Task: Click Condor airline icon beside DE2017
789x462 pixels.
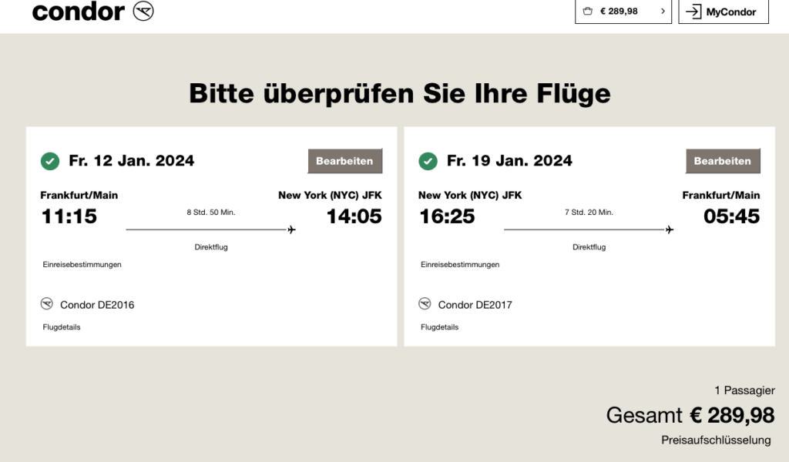Action: (425, 303)
